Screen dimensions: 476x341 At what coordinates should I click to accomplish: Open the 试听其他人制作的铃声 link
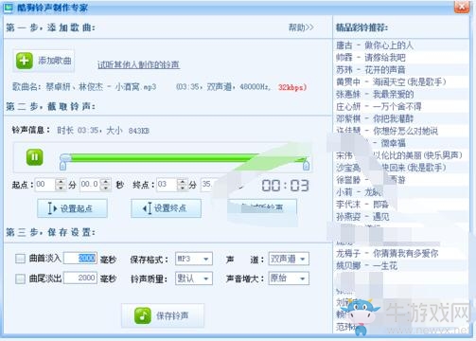point(138,64)
